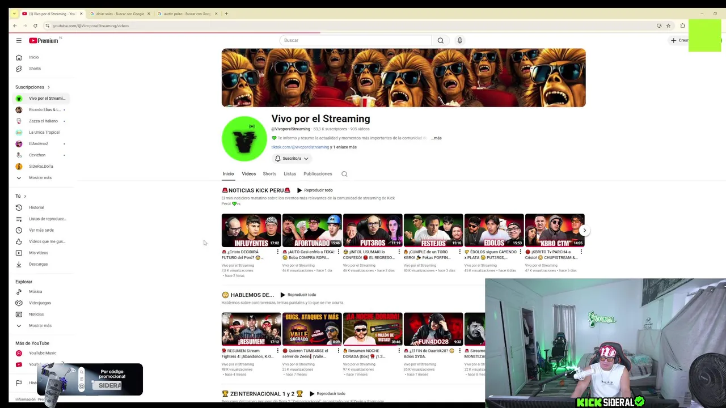This screenshot has width=726, height=408.
Task: Click the Vivo por el Streaming channel avatar
Action: click(244, 139)
